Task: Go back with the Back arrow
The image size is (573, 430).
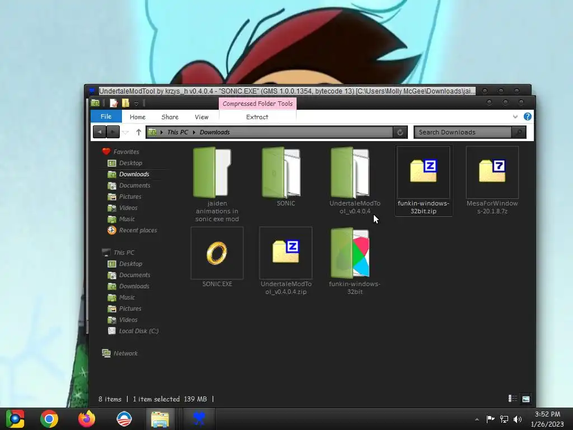Action: click(100, 132)
